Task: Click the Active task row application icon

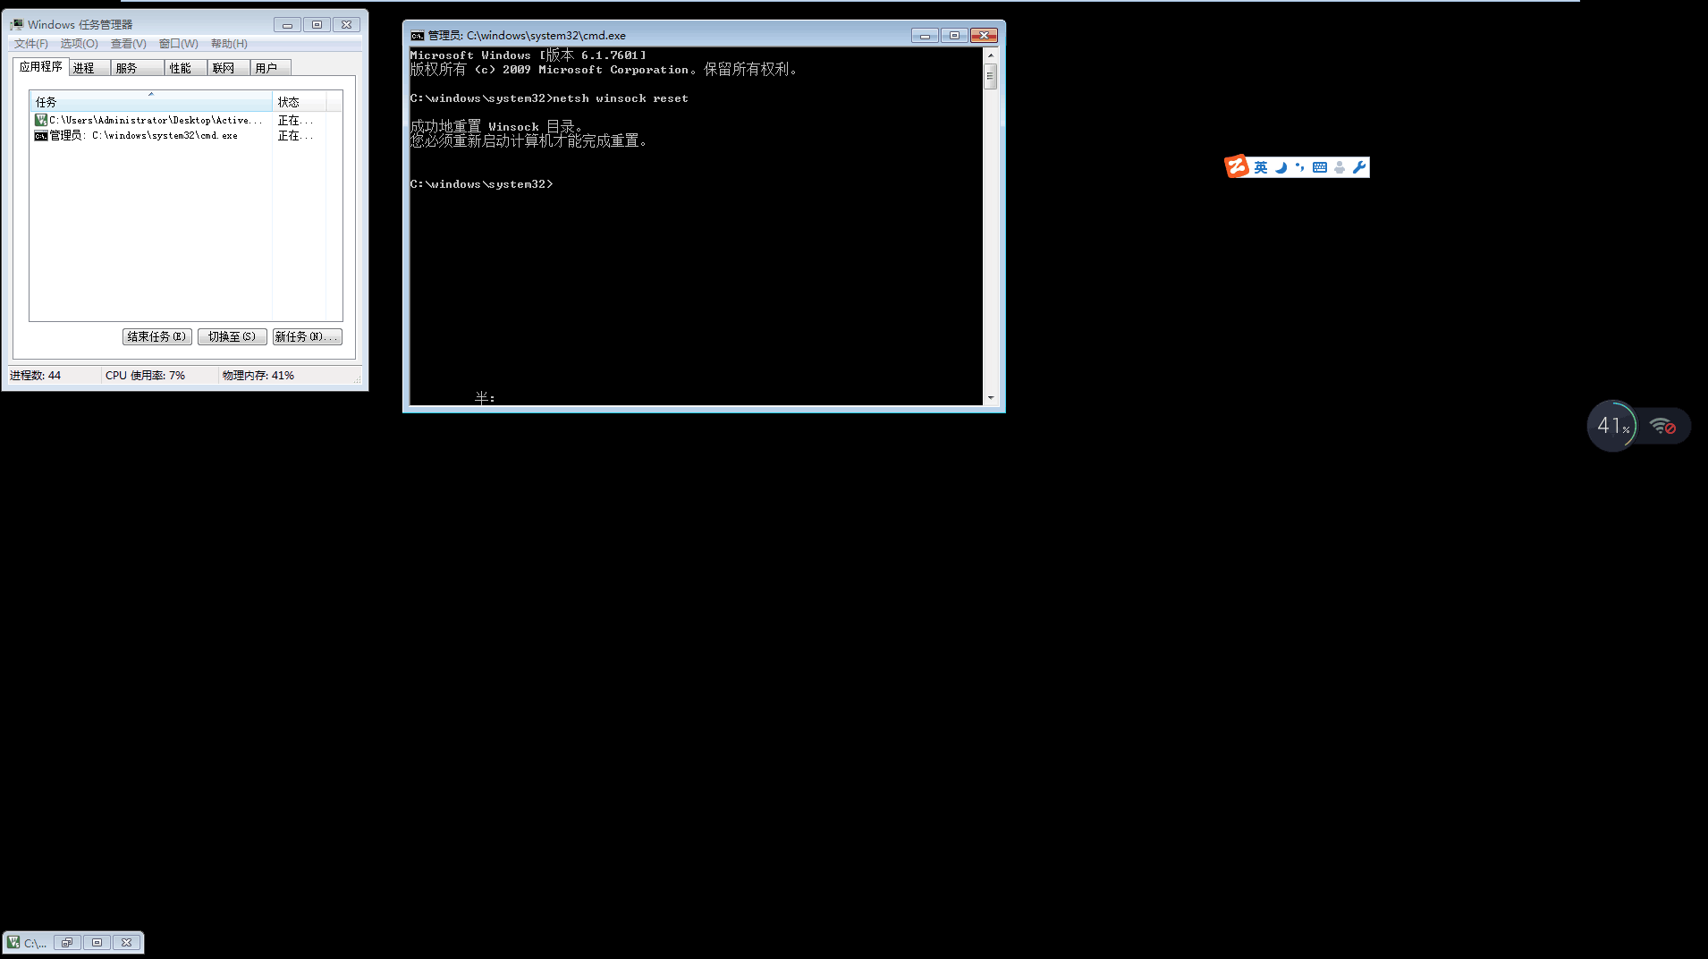Action: 41,120
